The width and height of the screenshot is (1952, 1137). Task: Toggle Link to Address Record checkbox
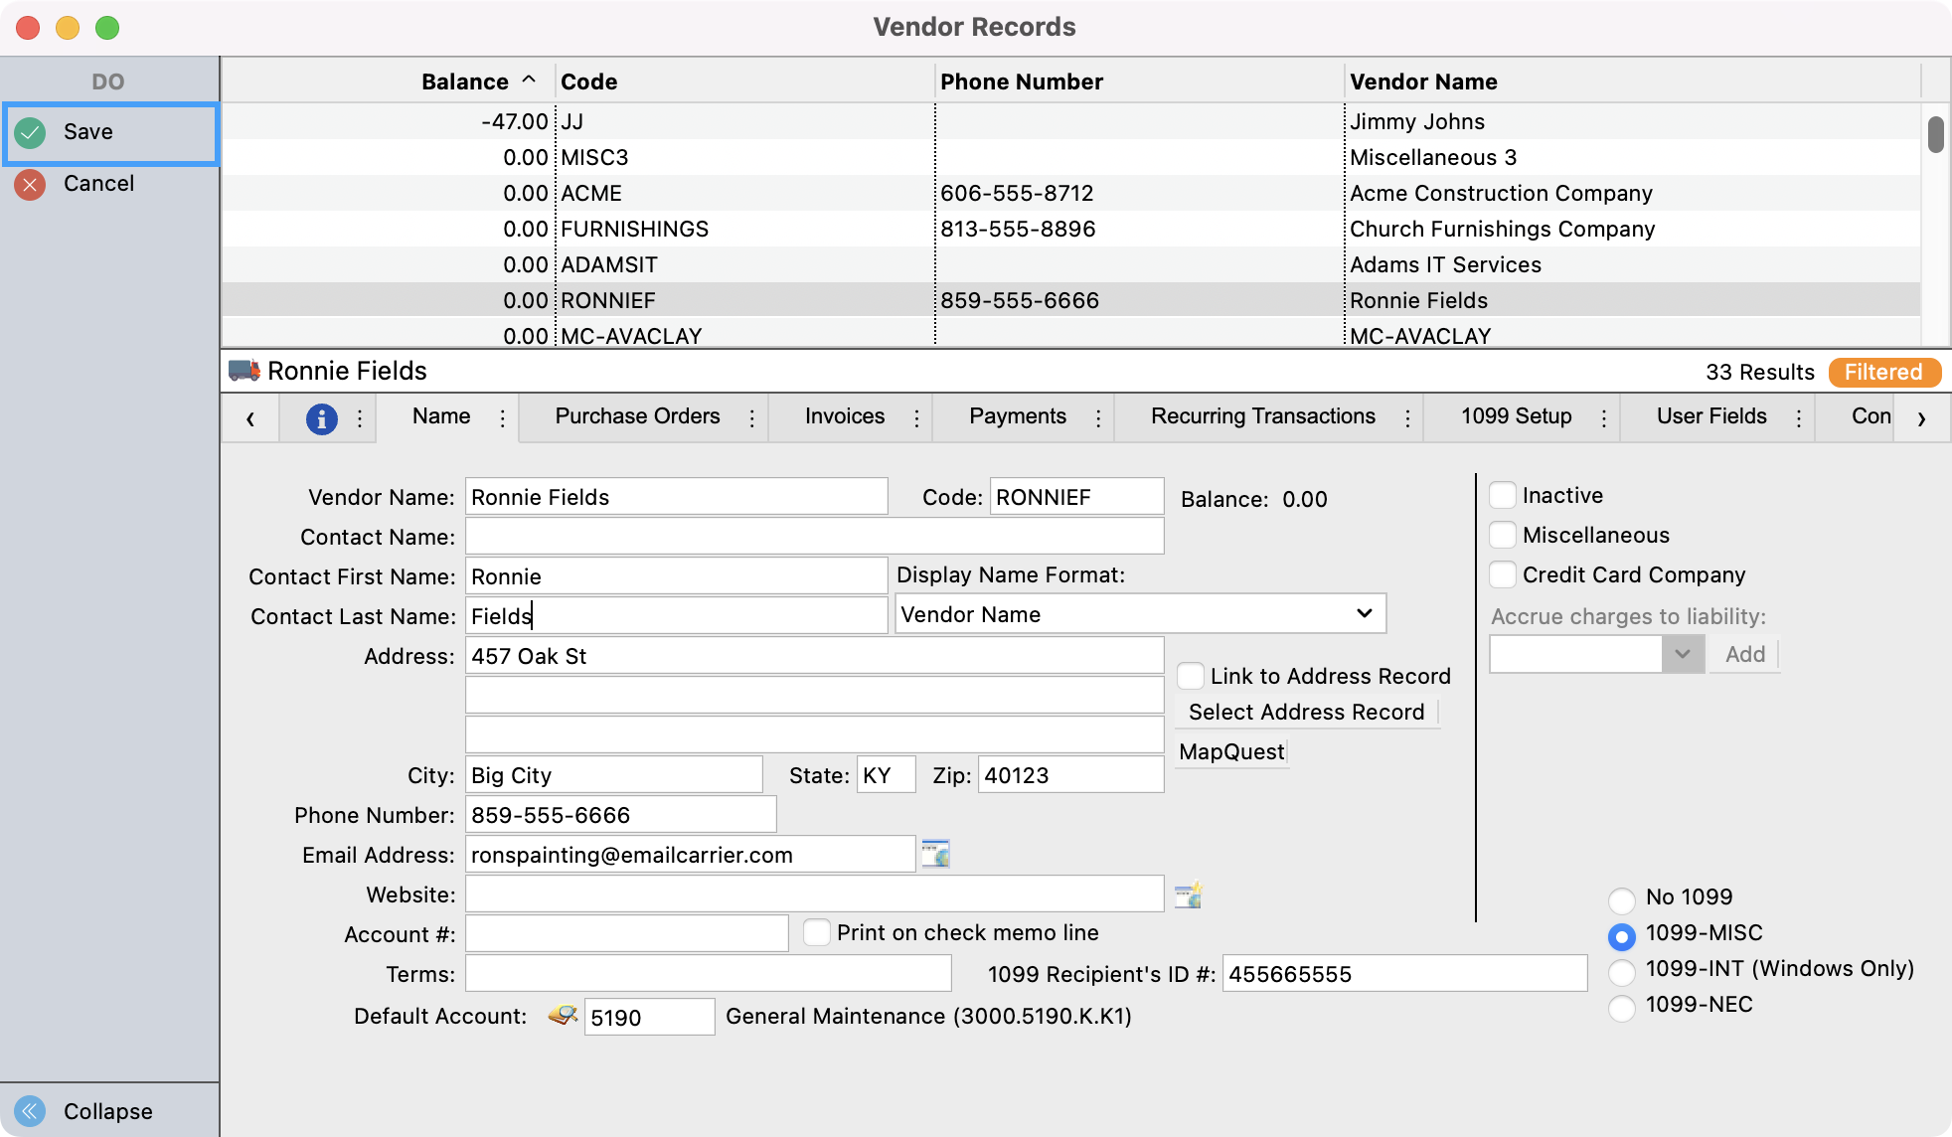1191,676
